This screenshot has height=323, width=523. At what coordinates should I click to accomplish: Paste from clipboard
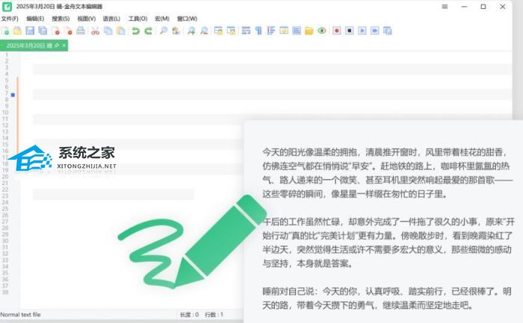coord(121,31)
